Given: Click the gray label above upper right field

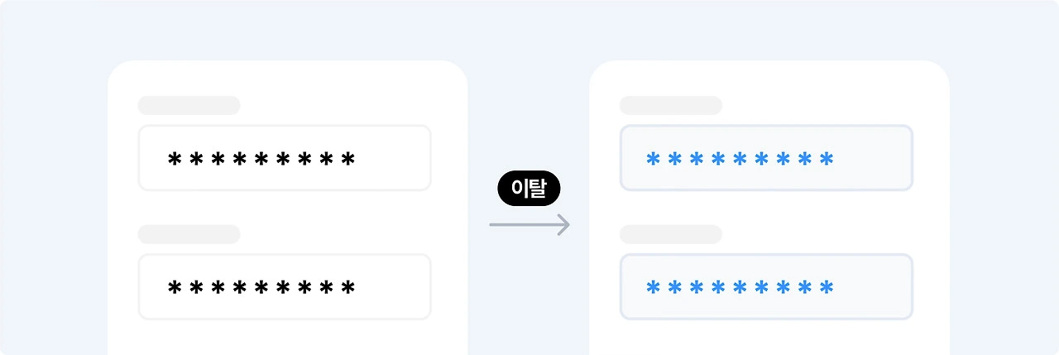Looking at the screenshot, I should click(x=670, y=105).
